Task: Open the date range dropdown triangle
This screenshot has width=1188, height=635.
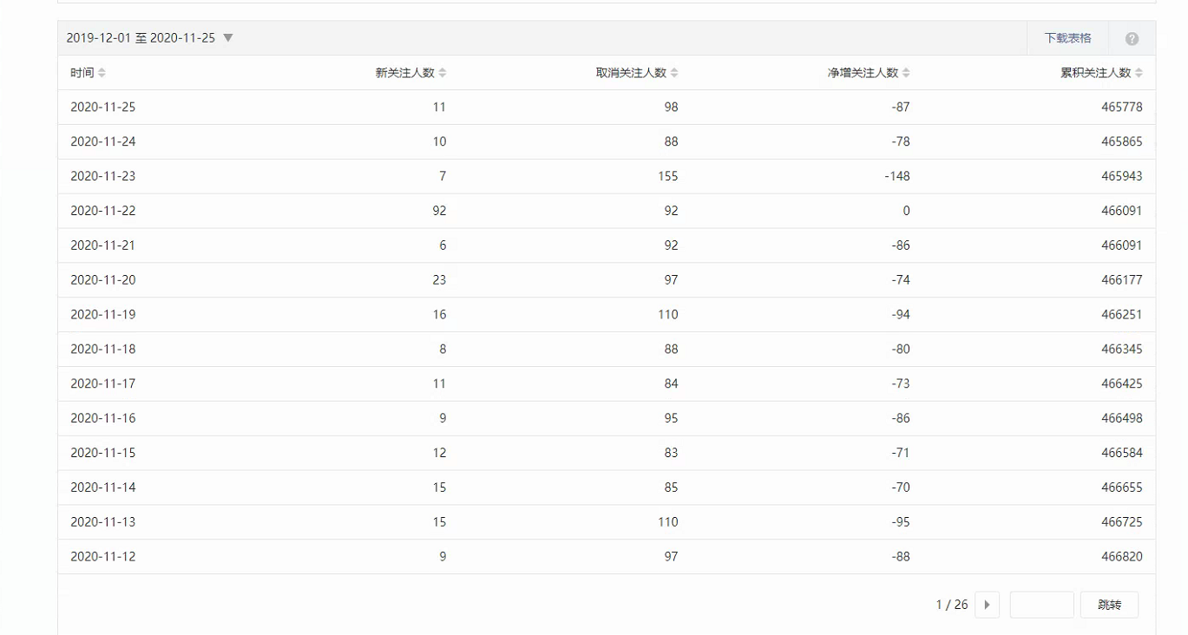Action: [228, 38]
